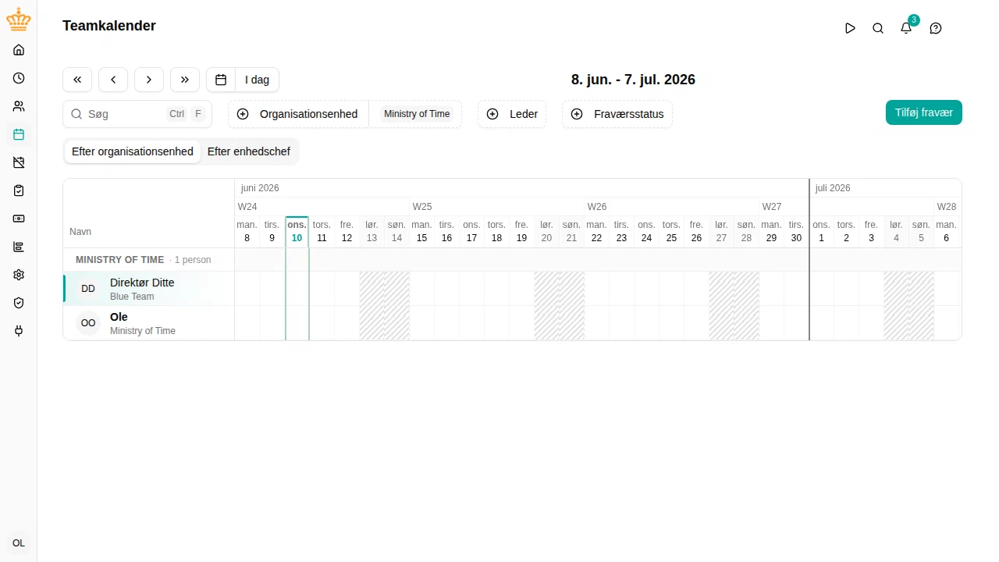Image resolution: width=999 pixels, height=562 pixels.
Task: Click the Tilføj fravær button
Action: coord(924,112)
